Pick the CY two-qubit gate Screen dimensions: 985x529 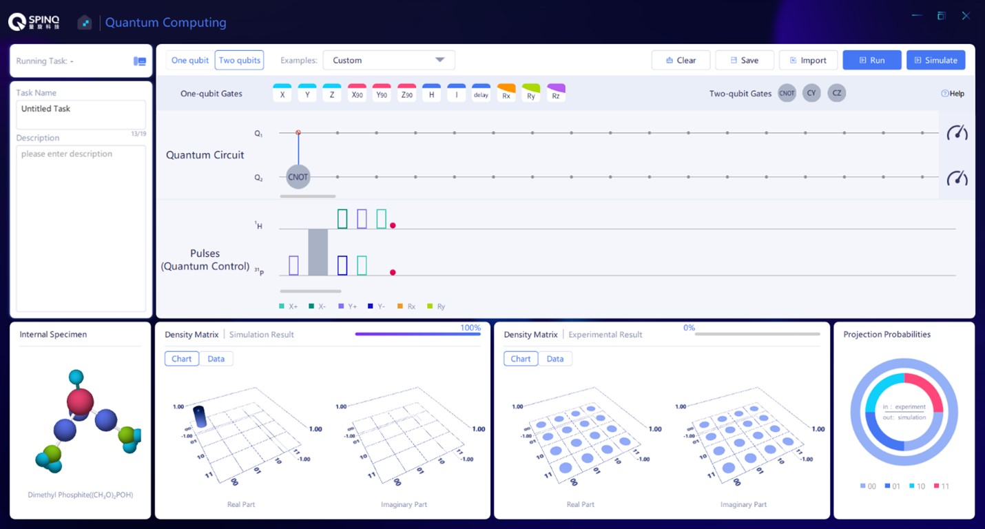coord(811,93)
